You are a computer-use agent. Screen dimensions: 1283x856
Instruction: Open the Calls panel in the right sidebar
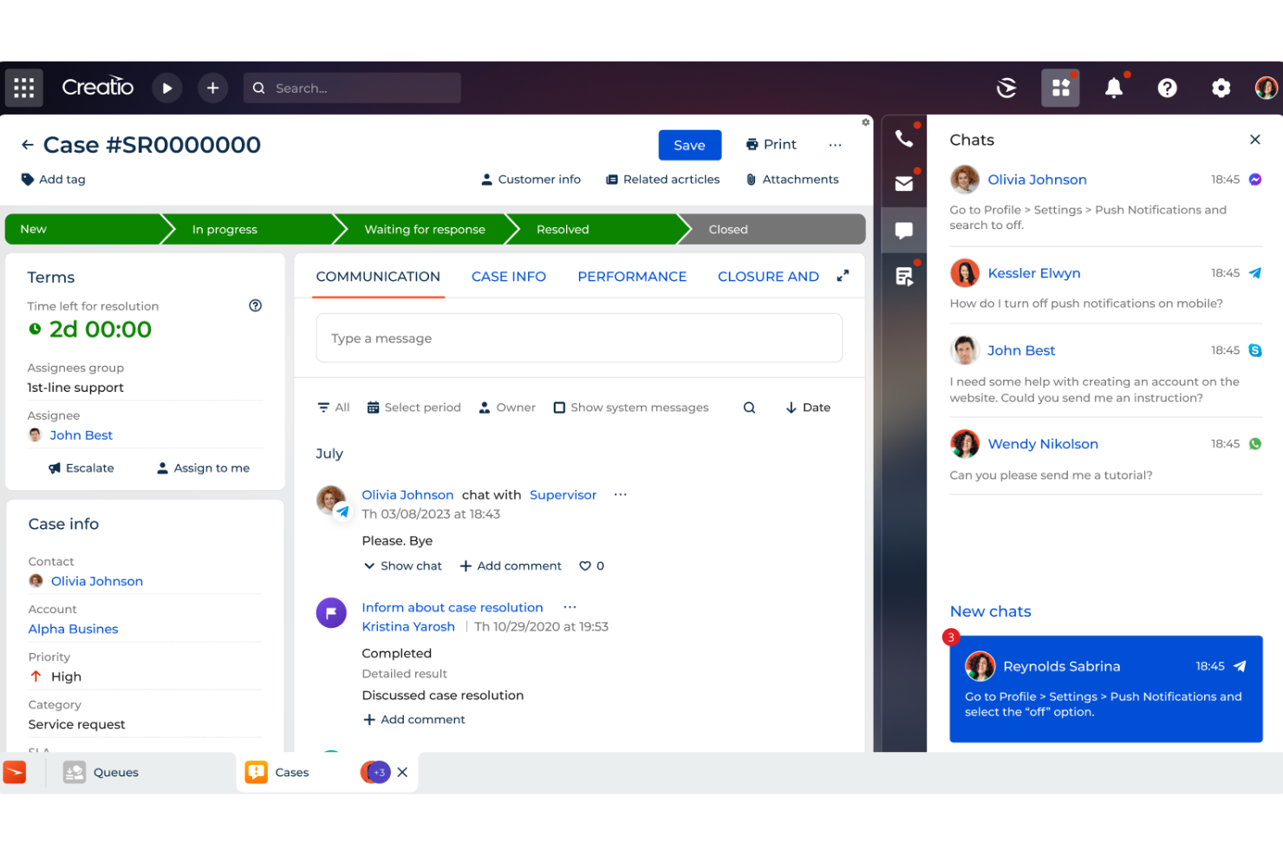tap(904, 137)
